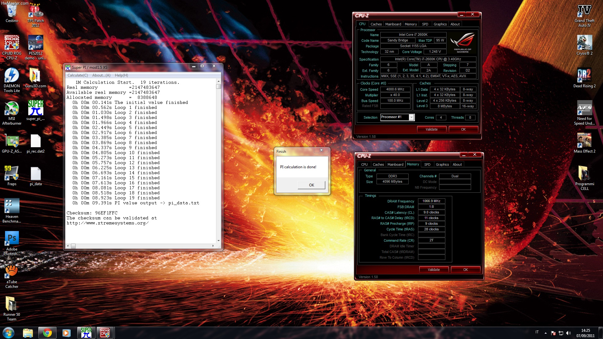Switch to Caches tab in upper CPU-Z
The height and width of the screenshot is (339, 603).
pos(376,24)
